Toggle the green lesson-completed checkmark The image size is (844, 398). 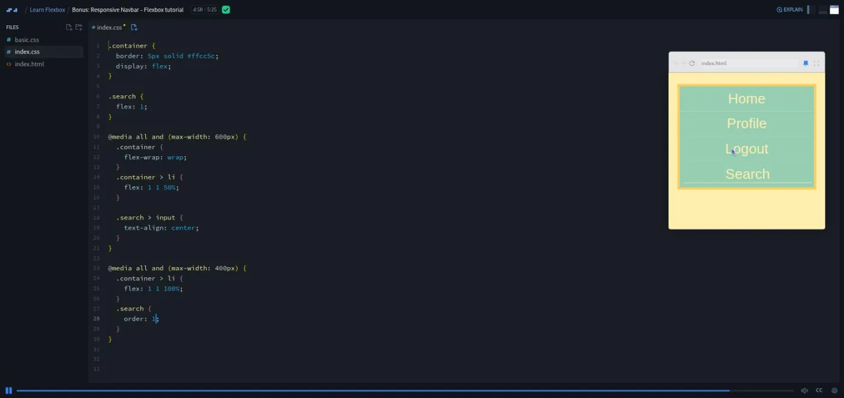pos(225,10)
